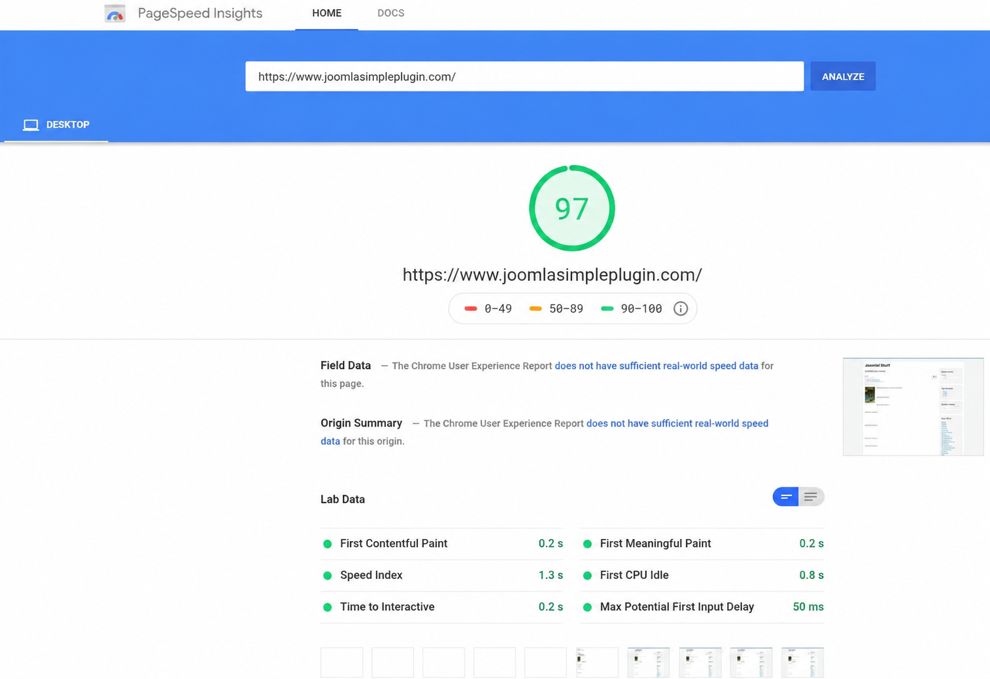Viewport: 990px width, 679px height.
Task: Click the green 90–100 legend entry
Action: pyautogui.click(x=632, y=308)
